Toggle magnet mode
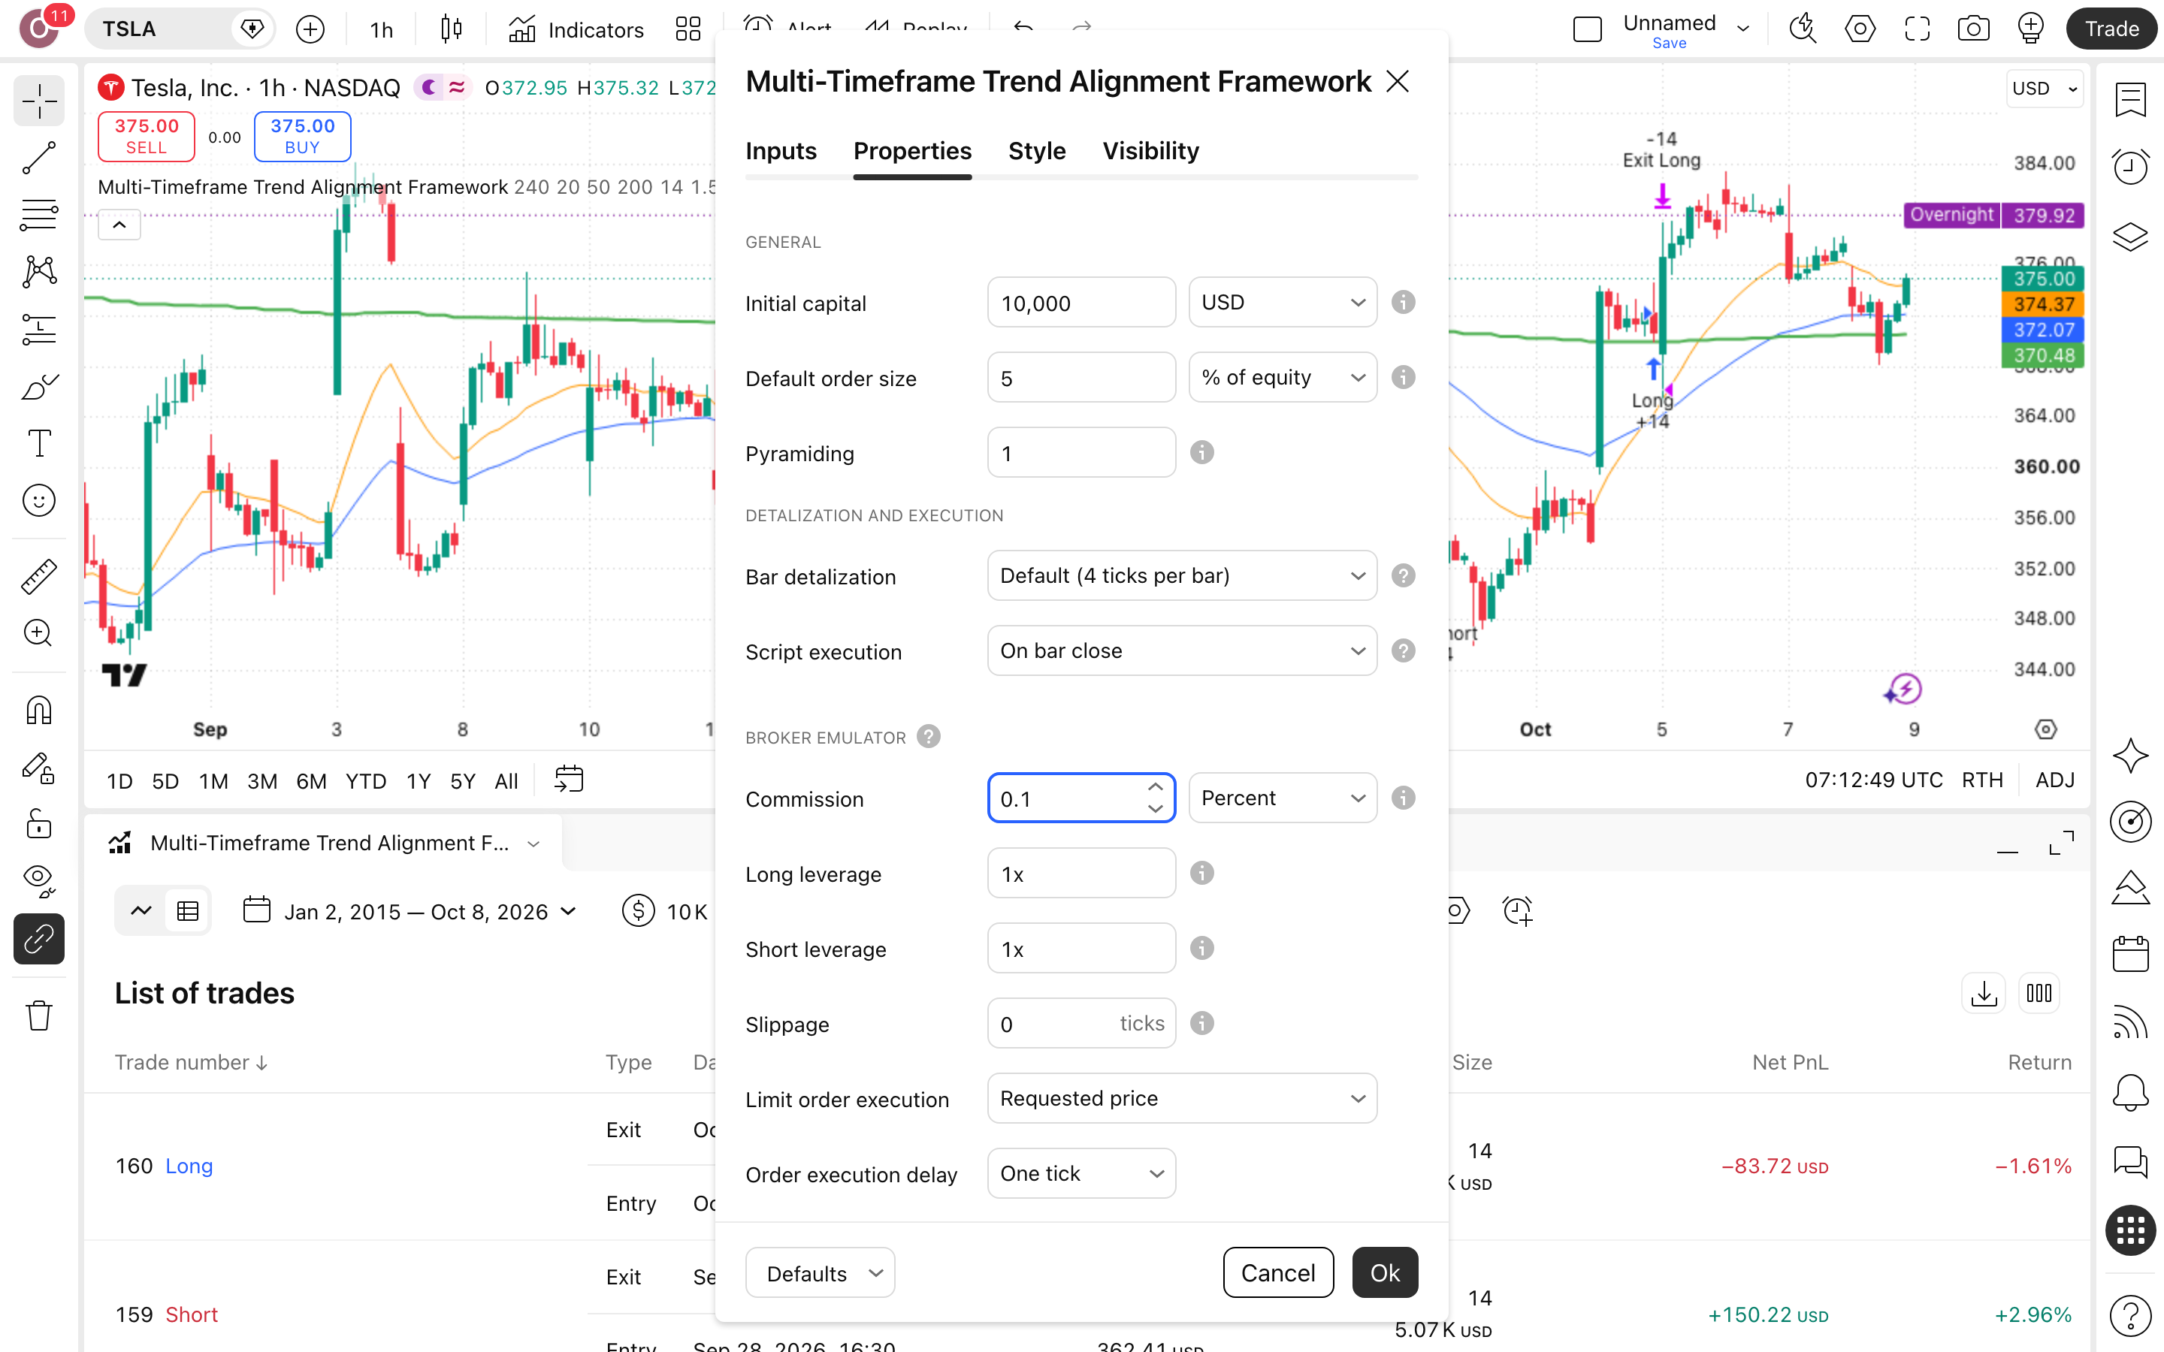 38,710
